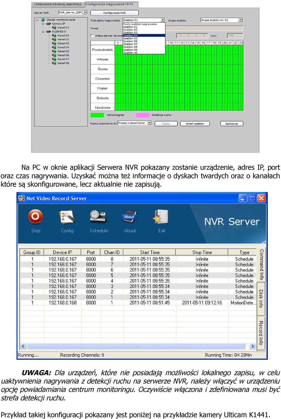Image resolution: width=281 pixels, height=419 pixels.
Task: Click the Zmień szablon button
Action: tap(195, 124)
